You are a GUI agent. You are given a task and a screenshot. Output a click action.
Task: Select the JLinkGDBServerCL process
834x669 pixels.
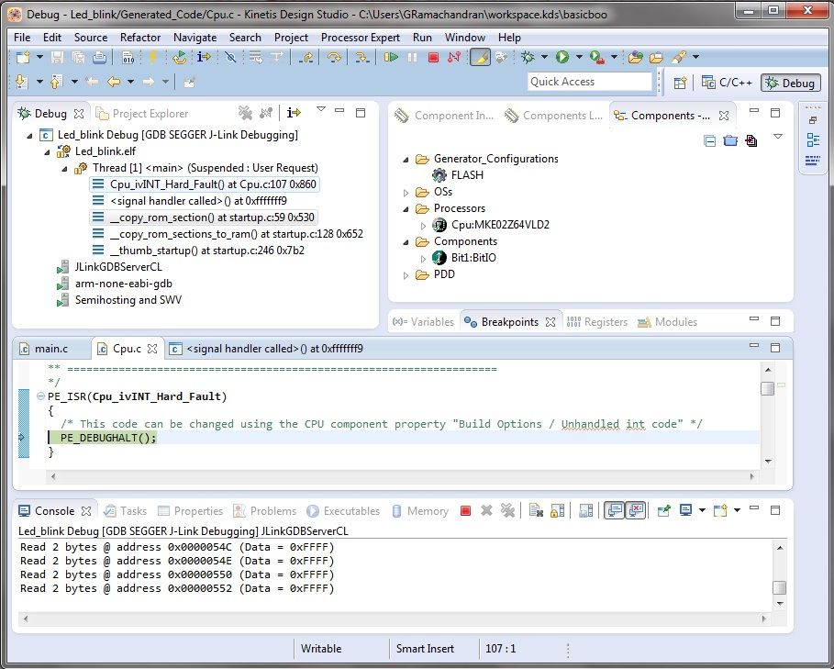point(109,267)
